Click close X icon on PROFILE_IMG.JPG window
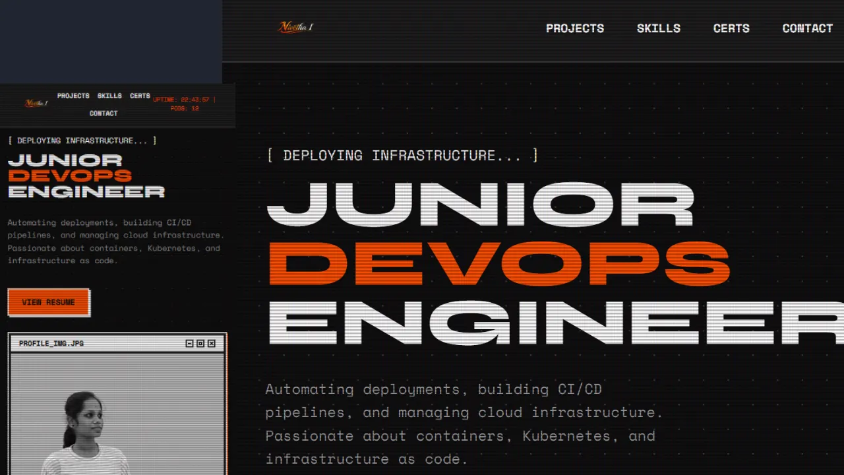The image size is (844, 475). click(212, 344)
